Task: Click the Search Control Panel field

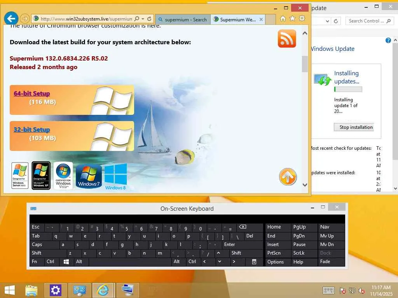Action: click(369, 21)
